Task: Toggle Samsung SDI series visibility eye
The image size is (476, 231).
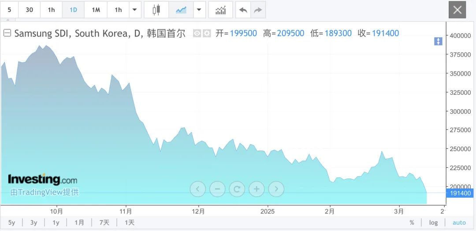Action: [x=197, y=33]
